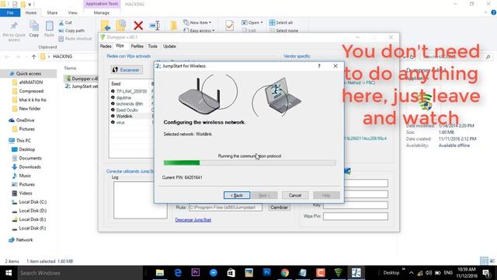Open the File tab in Explorer
The image size is (497, 280).
coord(10,12)
